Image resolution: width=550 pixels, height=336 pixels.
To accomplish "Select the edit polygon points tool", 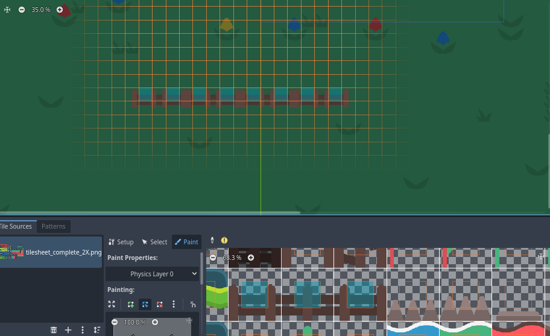I will [145, 304].
